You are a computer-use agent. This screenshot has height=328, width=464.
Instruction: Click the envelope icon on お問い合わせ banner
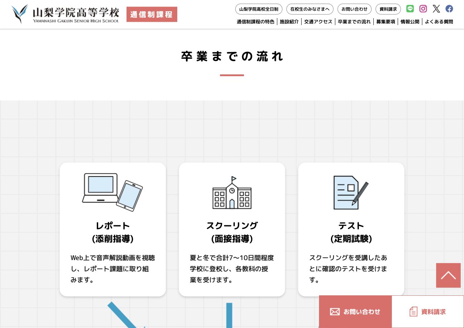335,312
